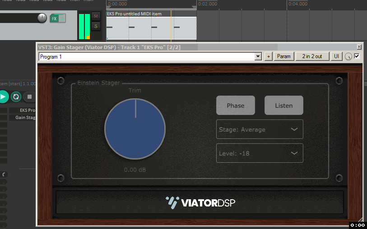Select the EKS Pro untitled MIDI item
367x229 pixels.
151,25
